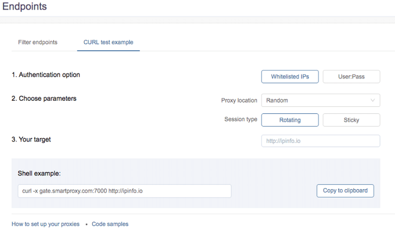Viewport: 395px width, 229px height.
Task: Select User:Pass authentication option
Action: [351, 77]
